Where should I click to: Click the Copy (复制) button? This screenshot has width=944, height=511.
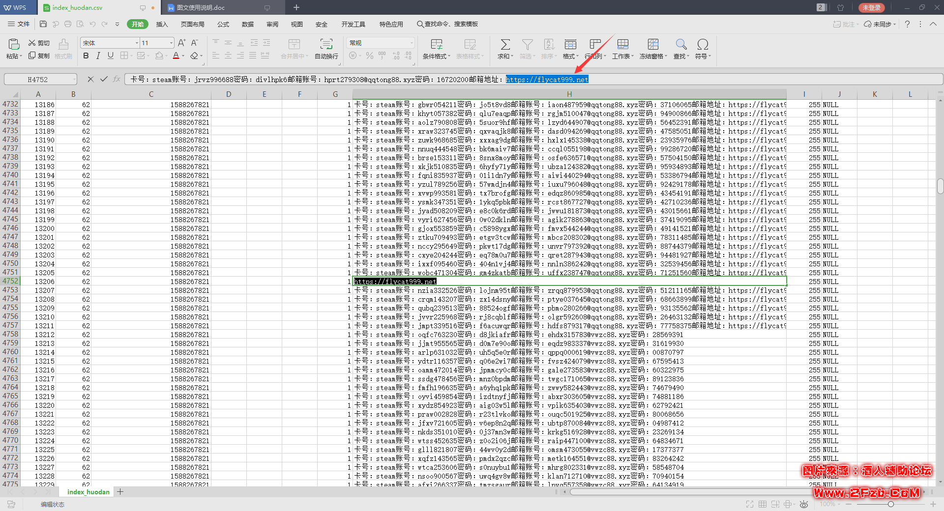tap(39, 56)
